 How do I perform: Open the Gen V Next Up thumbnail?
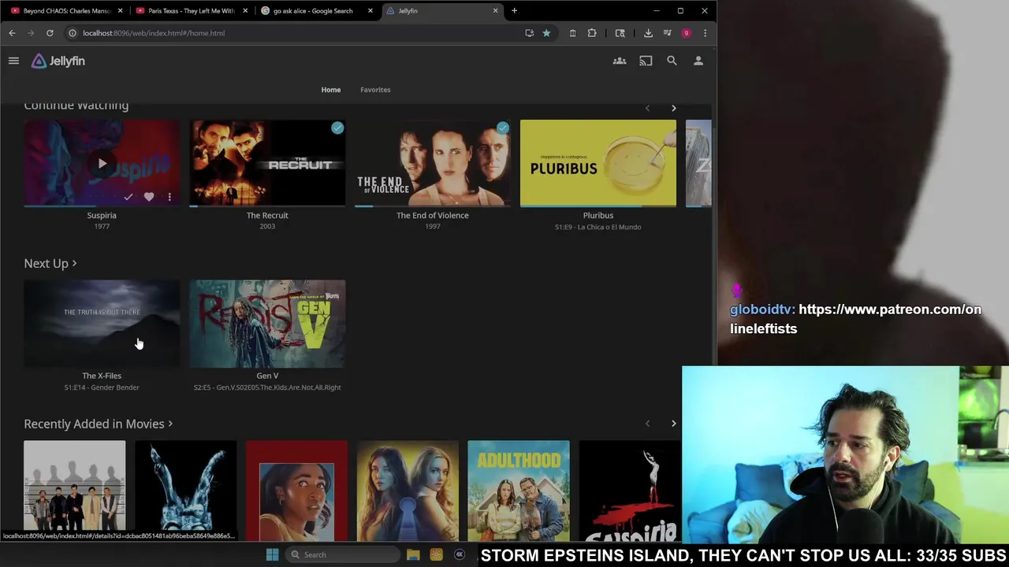point(267,324)
